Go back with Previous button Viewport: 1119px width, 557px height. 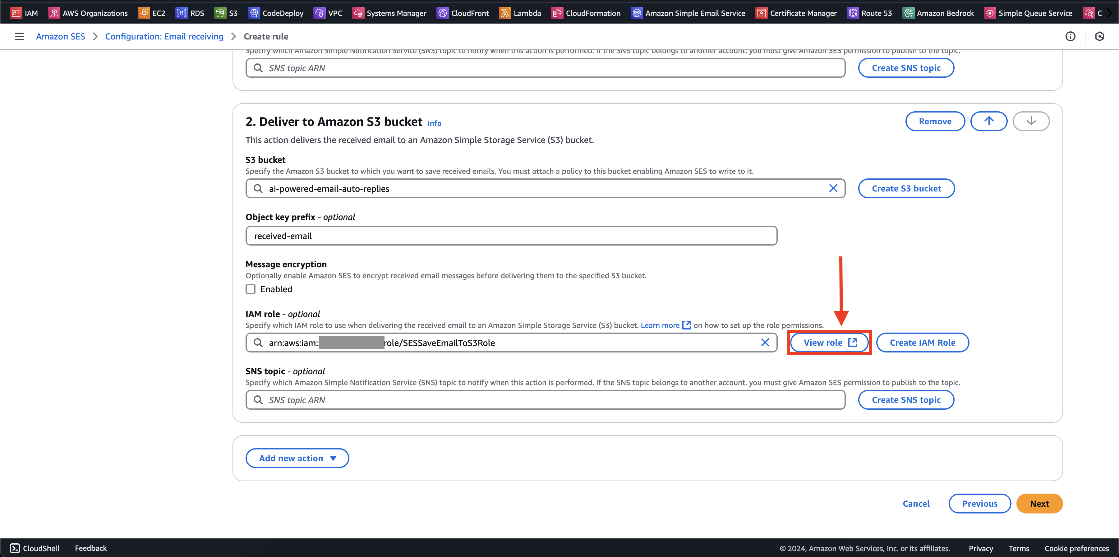click(x=979, y=504)
